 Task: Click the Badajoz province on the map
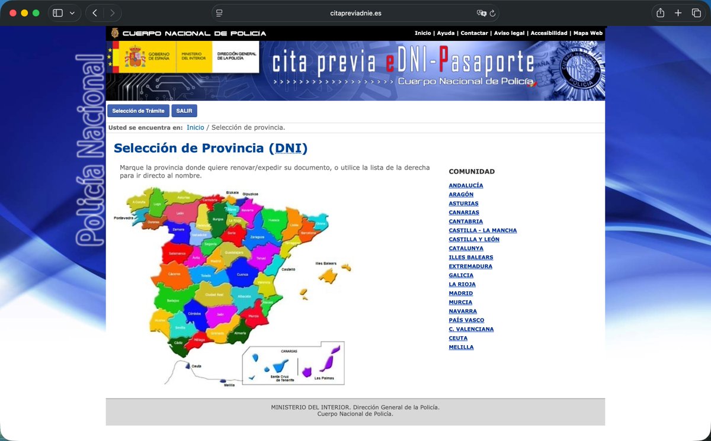coord(173,300)
